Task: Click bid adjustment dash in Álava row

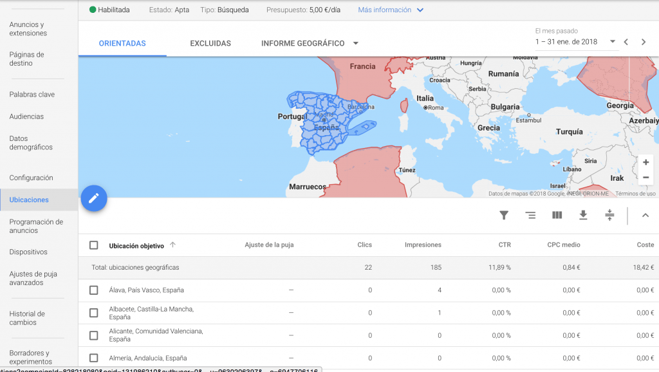Action: click(292, 290)
